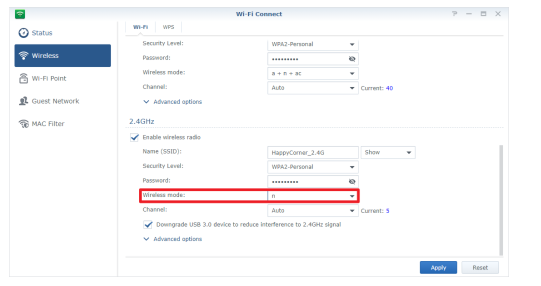This screenshot has width=541, height=286.
Task: Click the help question mark icon
Action: coord(454,14)
